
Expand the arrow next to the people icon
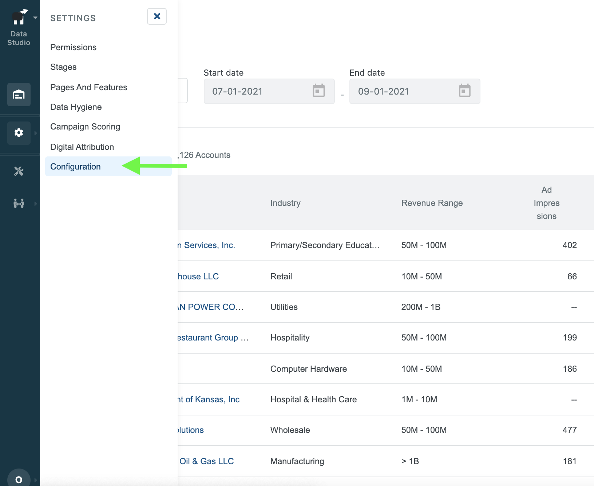click(x=36, y=204)
